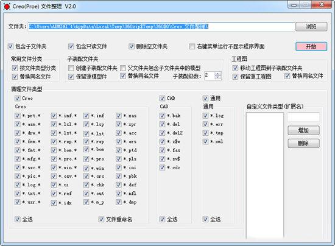Enable 父文件夹包含子文件夹中的模型 checkbox

123,68
